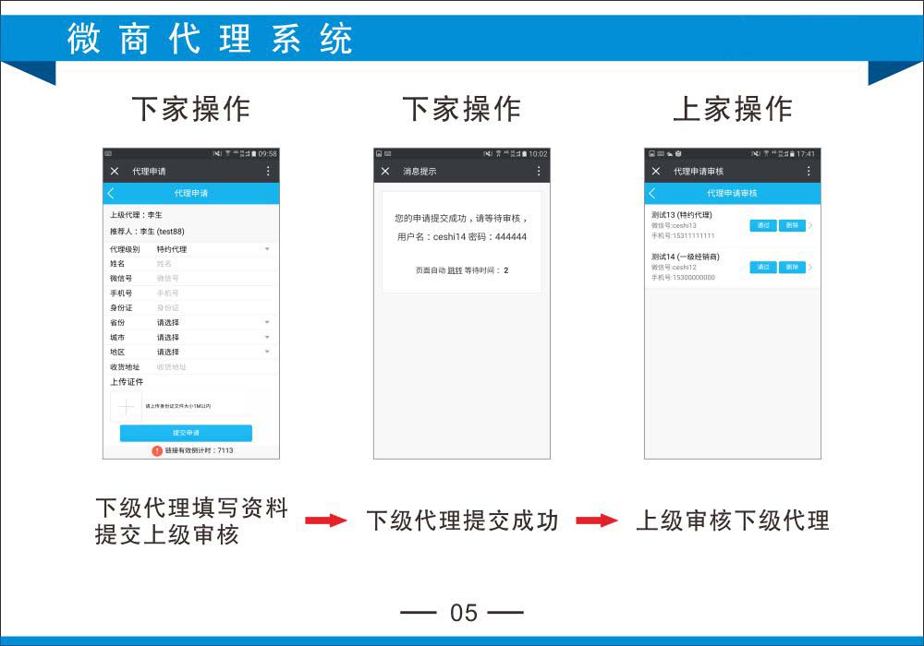Viewport: 924px width, 646px height.
Task: Expand 测试13 row with right chevron
Action: pos(811,225)
